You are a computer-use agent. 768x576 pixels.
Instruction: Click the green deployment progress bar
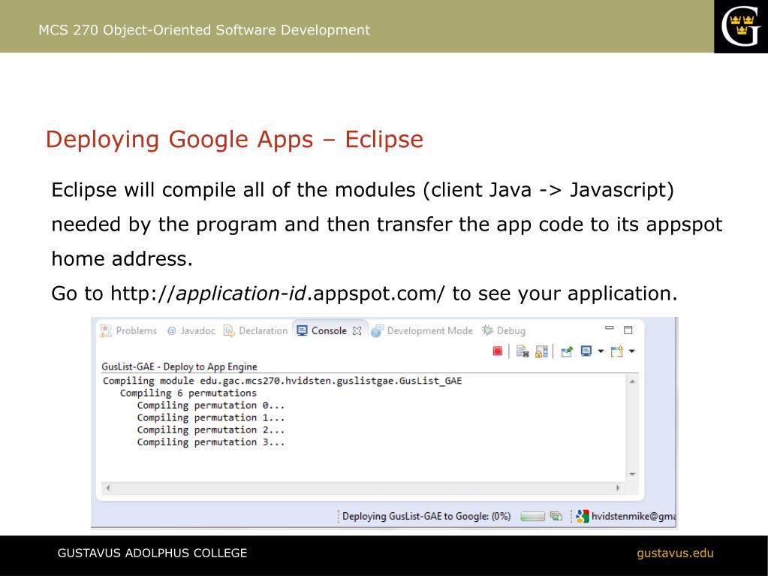tap(532, 516)
